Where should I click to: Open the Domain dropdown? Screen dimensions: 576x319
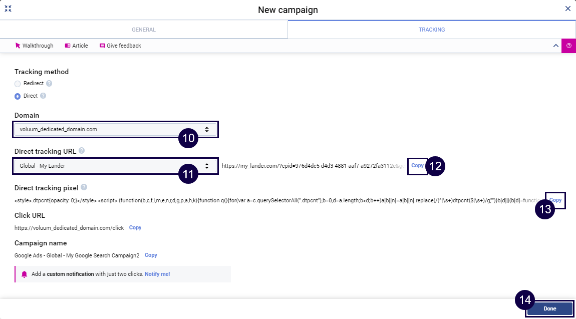(115, 129)
